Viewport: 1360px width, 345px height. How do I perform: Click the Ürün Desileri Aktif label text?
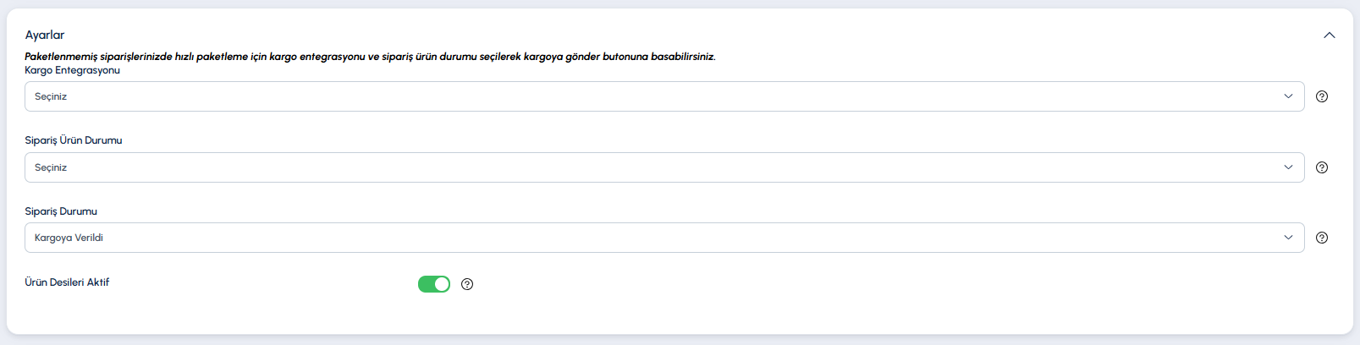click(67, 282)
